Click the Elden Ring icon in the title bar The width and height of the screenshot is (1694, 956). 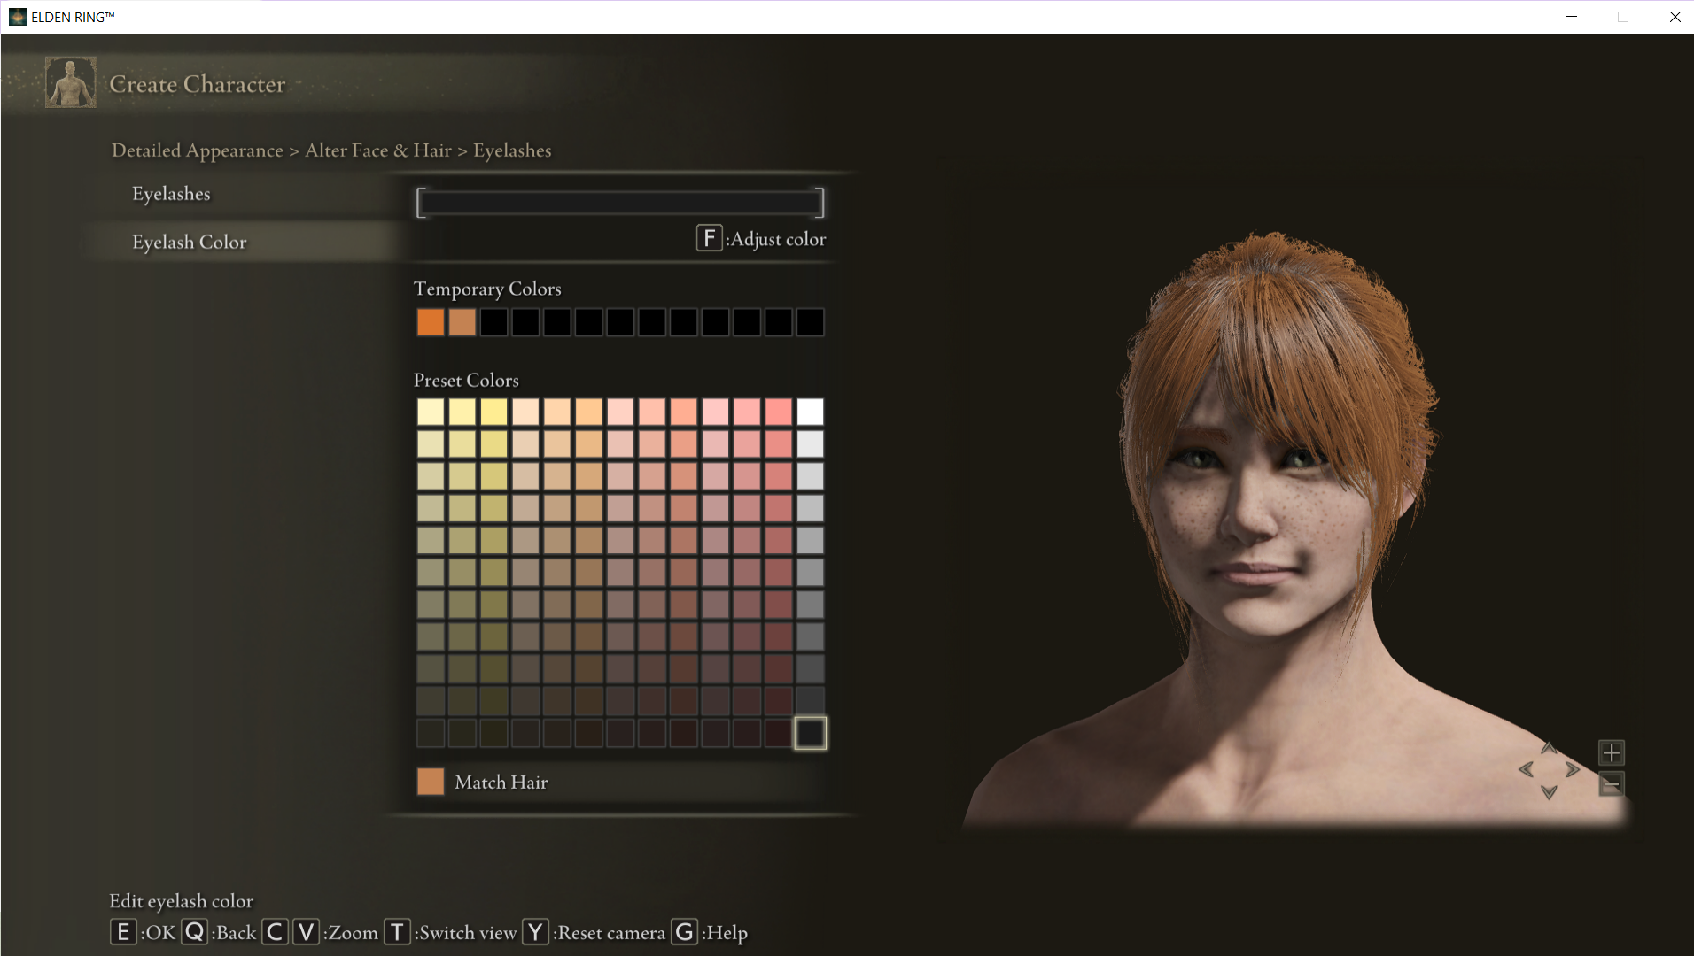[x=18, y=17]
